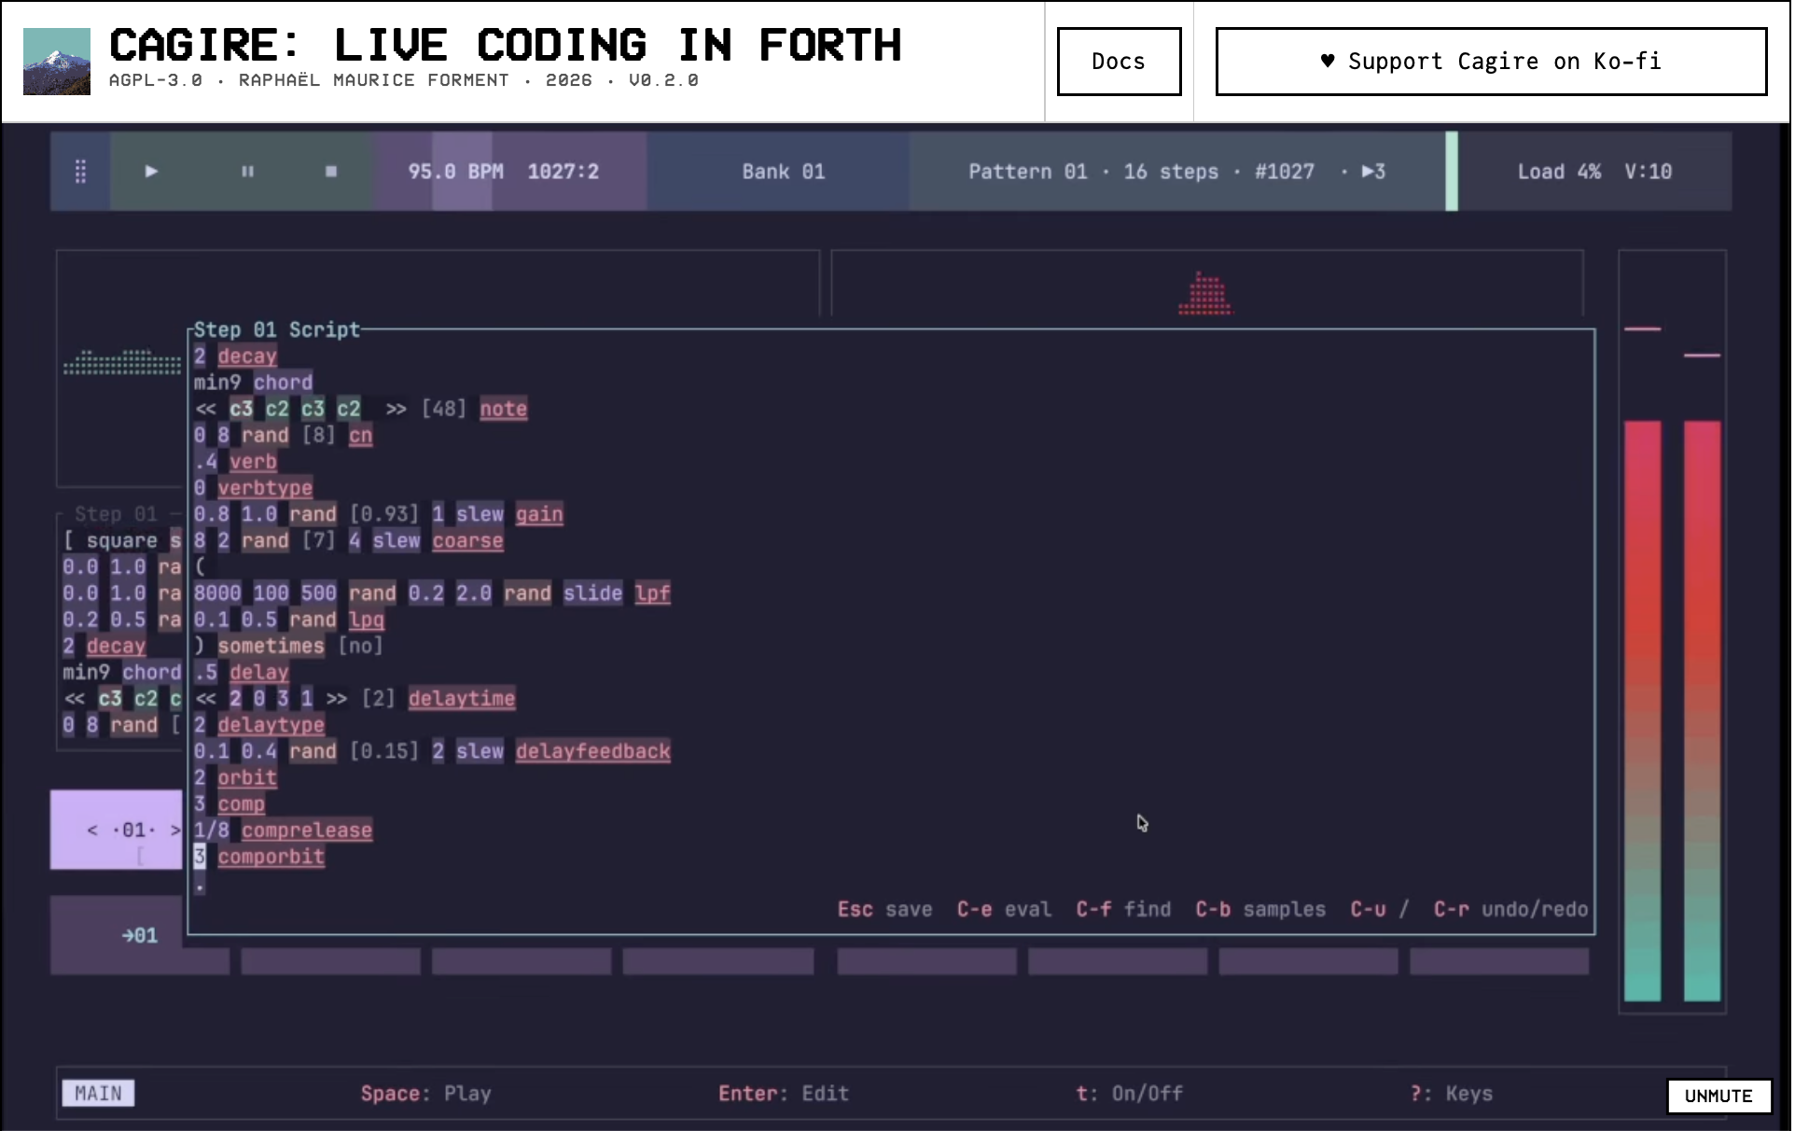Click Esc save in the editor footer
This screenshot has height=1131, width=1795.
[886, 910]
